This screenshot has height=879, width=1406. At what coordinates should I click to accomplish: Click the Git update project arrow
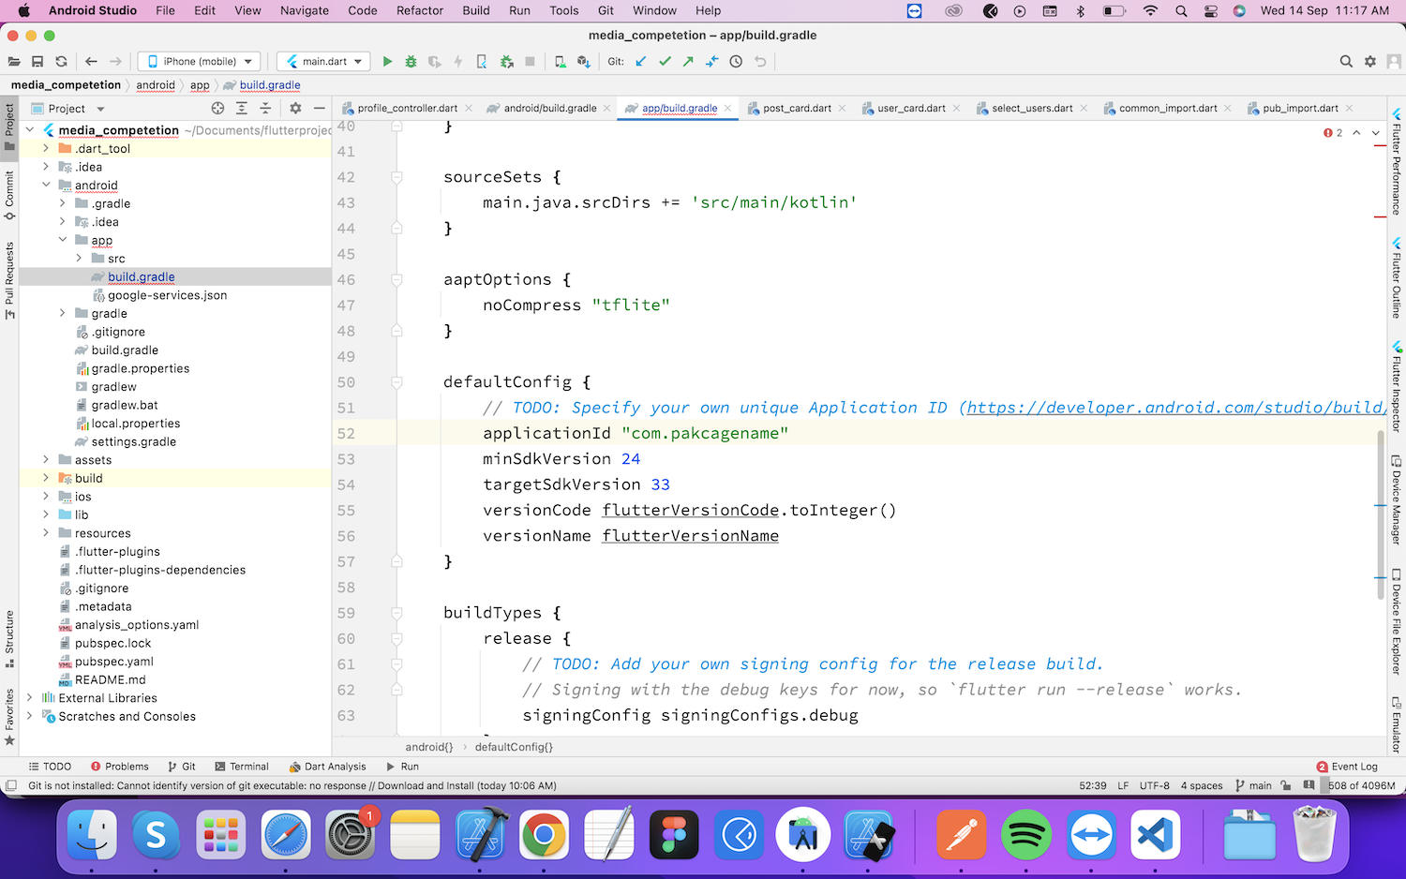coord(641,62)
